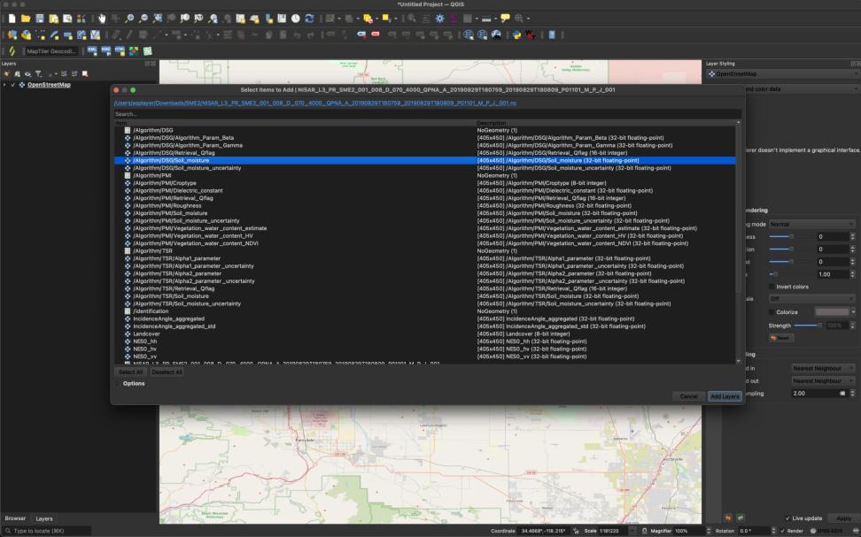Click the filter legend funnel icon in Layers

[x=38, y=73]
